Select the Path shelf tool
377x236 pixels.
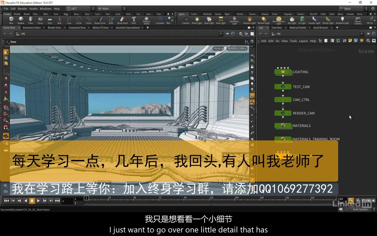[x=111, y=20]
